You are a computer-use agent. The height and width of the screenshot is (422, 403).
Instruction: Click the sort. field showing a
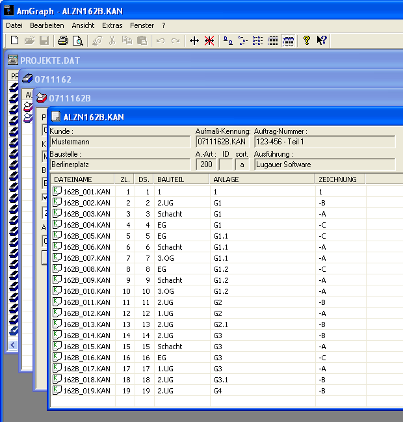click(242, 165)
